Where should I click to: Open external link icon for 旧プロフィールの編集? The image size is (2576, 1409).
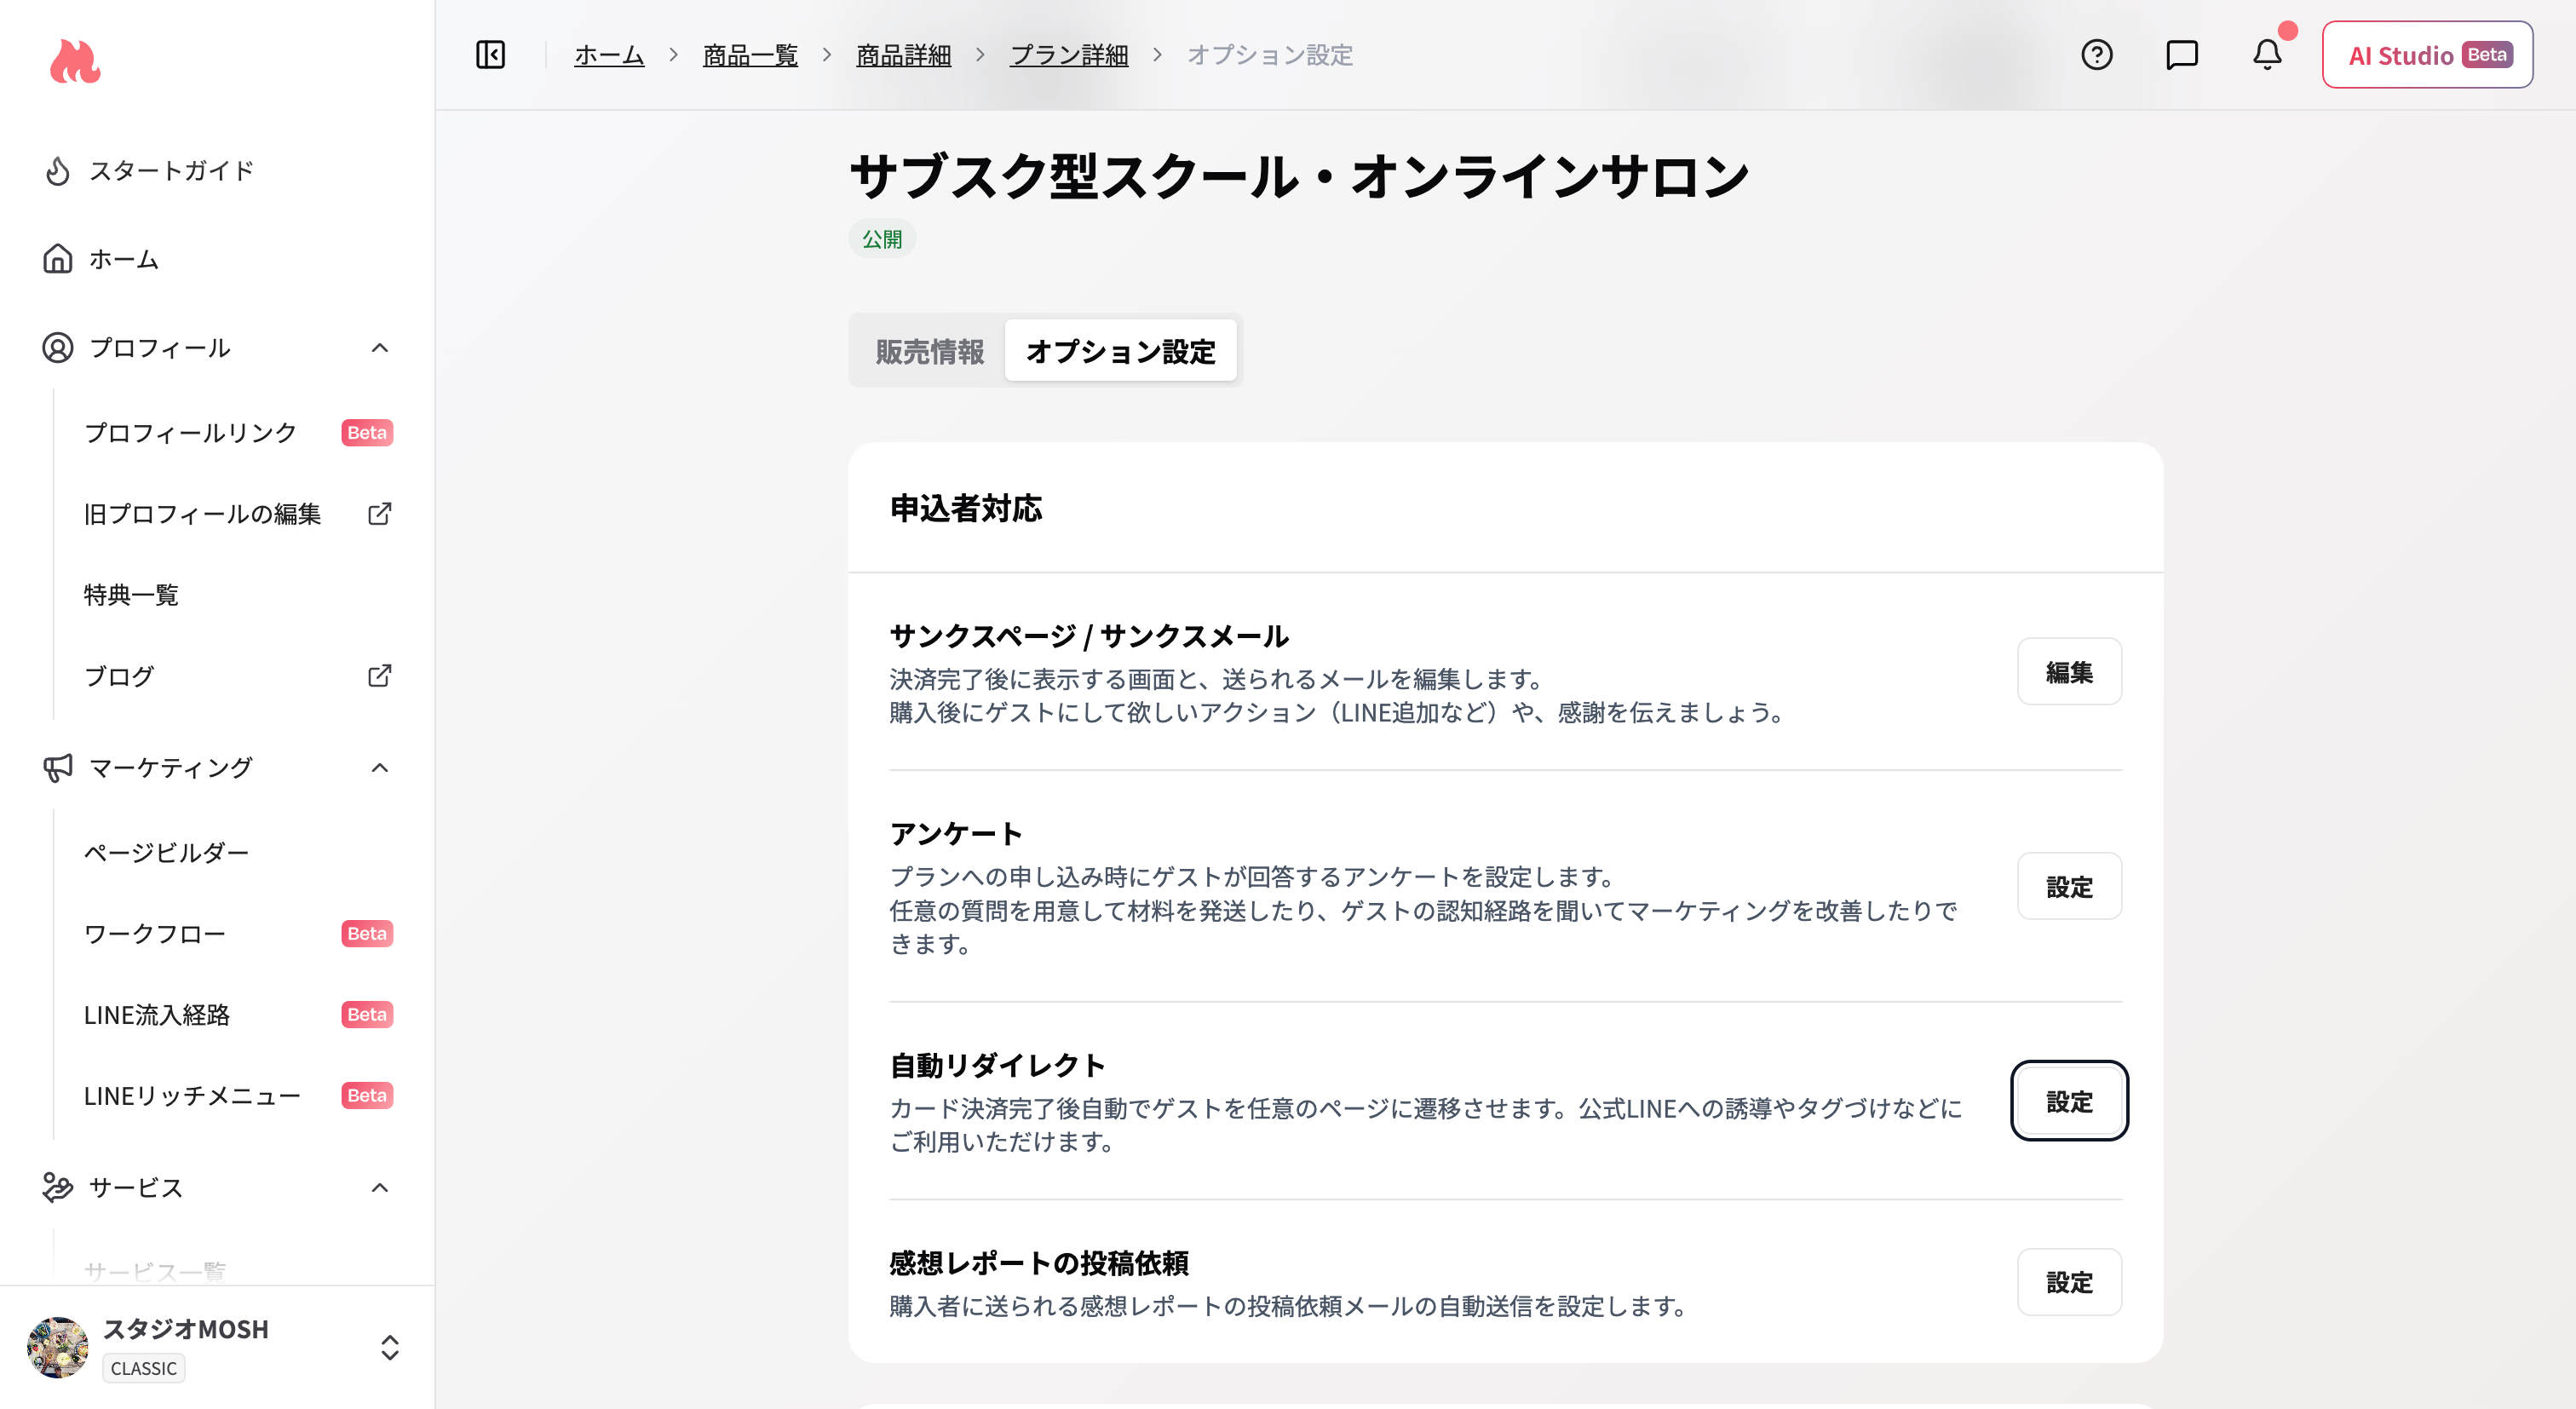[379, 514]
